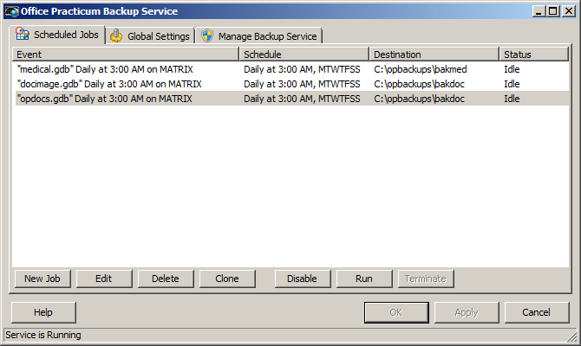Screen dimensions: 581x346
Task: Sort by the Event column header
Action: click(x=126, y=54)
